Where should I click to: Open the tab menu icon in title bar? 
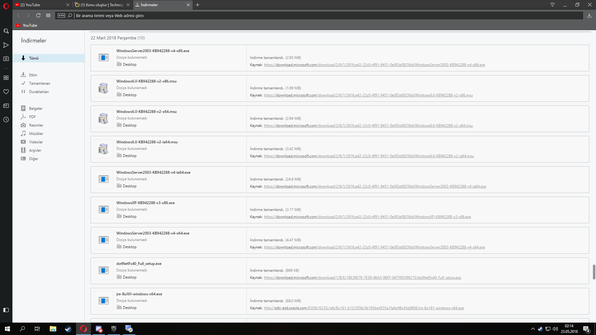pyautogui.click(x=552, y=5)
